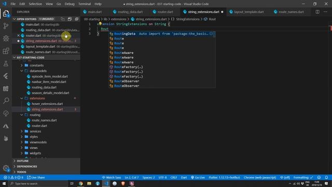Viewport: 332px width, 187px height.
Task: Collapse the routing folder
Action: tap(22, 115)
